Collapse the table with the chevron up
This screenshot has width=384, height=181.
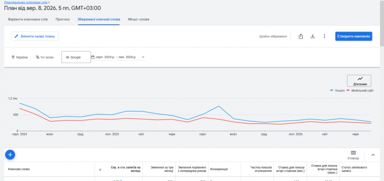coord(373,155)
